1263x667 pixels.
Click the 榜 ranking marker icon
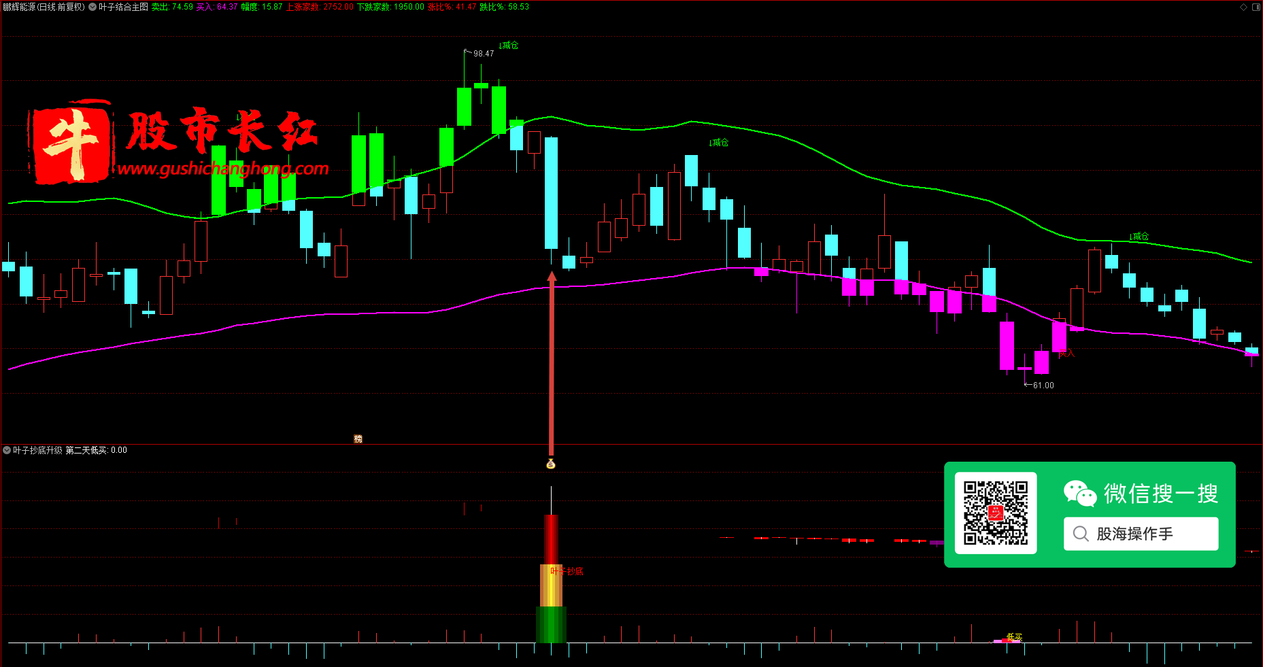pos(358,439)
